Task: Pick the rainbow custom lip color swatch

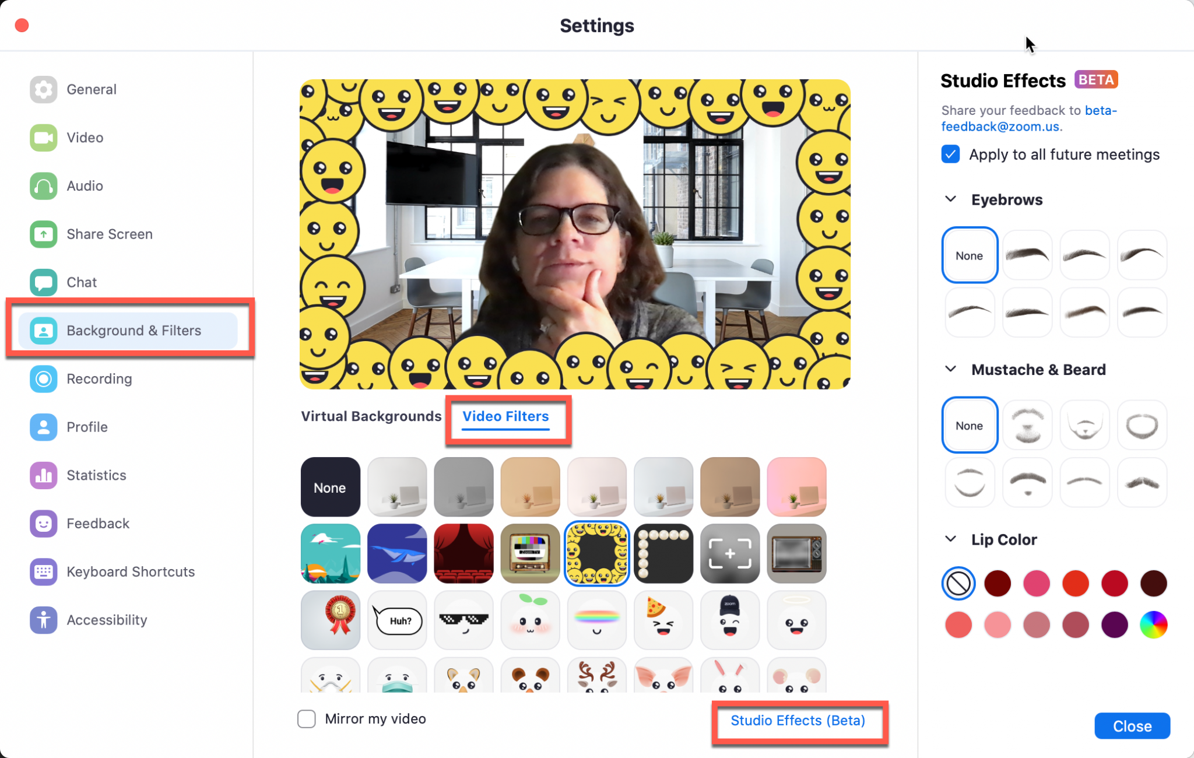Action: (x=1153, y=625)
